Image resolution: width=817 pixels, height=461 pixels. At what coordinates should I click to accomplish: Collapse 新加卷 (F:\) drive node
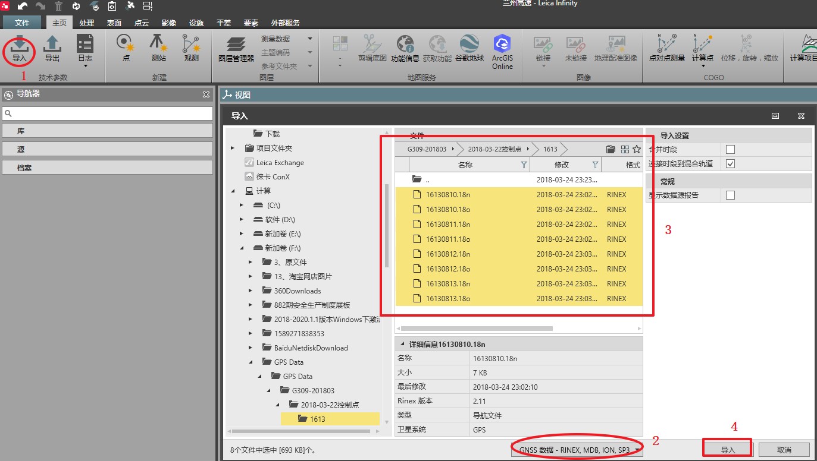242,248
